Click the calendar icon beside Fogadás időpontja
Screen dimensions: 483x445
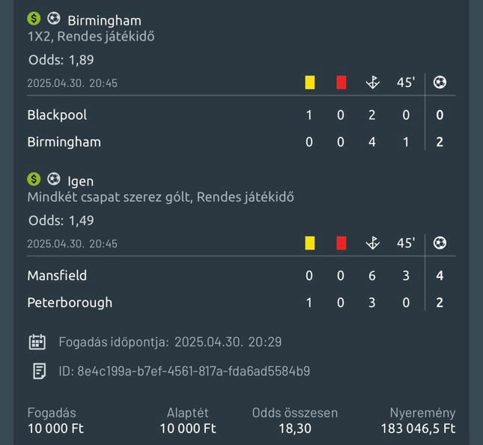pyautogui.click(x=37, y=342)
